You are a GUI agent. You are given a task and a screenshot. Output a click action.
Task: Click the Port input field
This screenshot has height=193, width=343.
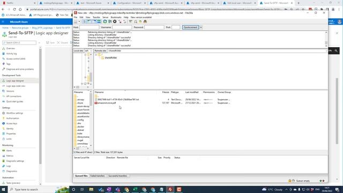[x=176, y=27]
